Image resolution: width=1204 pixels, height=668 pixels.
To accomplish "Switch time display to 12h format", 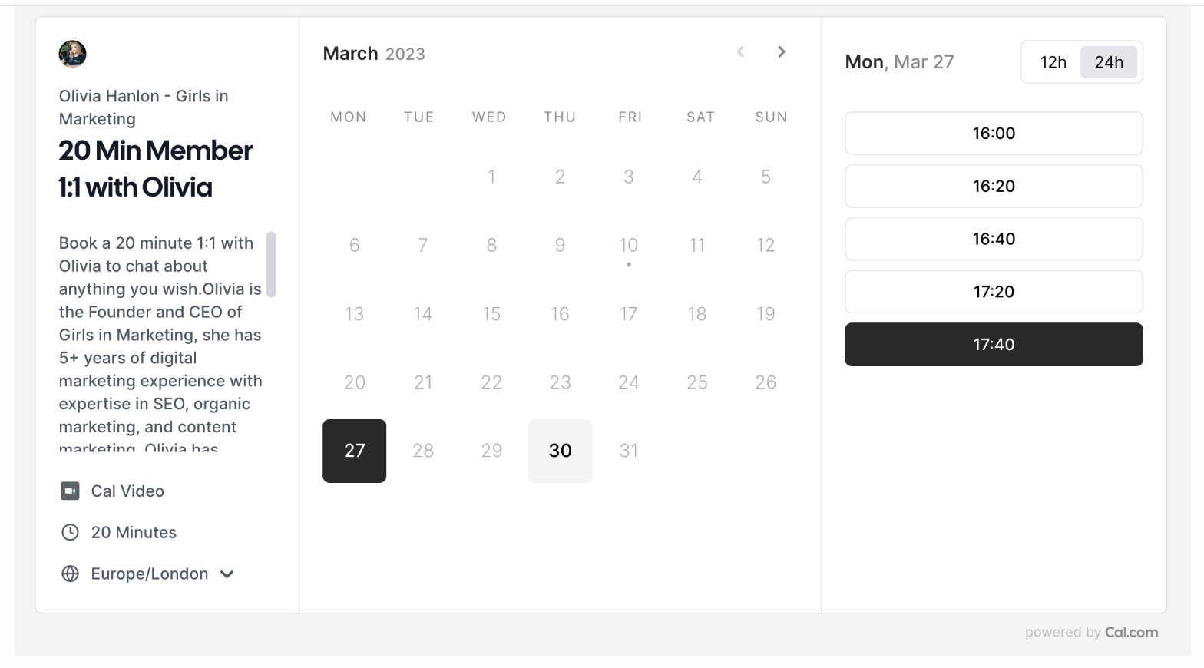I will [x=1052, y=62].
